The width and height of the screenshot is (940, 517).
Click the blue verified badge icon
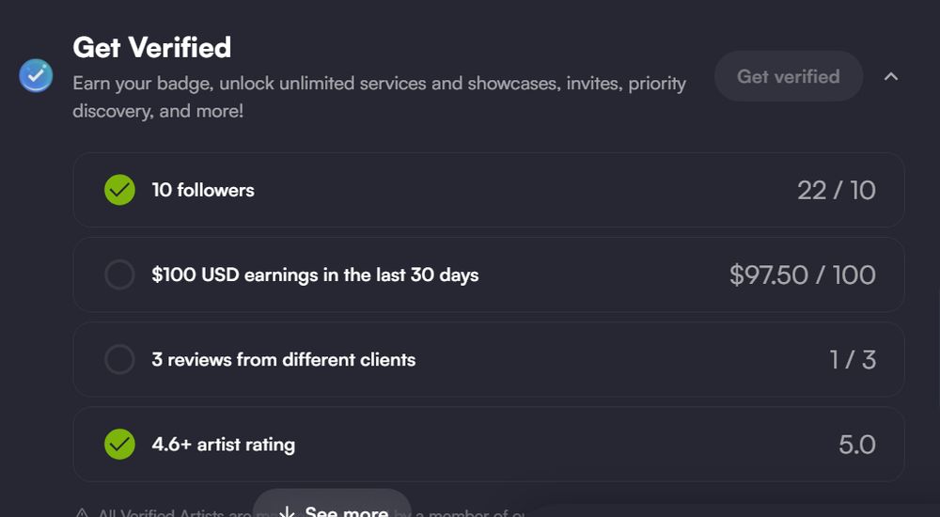point(36,75)
